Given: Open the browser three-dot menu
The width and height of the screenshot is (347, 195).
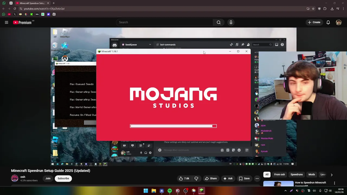Looking at the screenshot, I should [x=343, y=9].
